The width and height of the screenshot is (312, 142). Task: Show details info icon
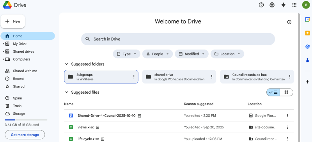[289, 22]
